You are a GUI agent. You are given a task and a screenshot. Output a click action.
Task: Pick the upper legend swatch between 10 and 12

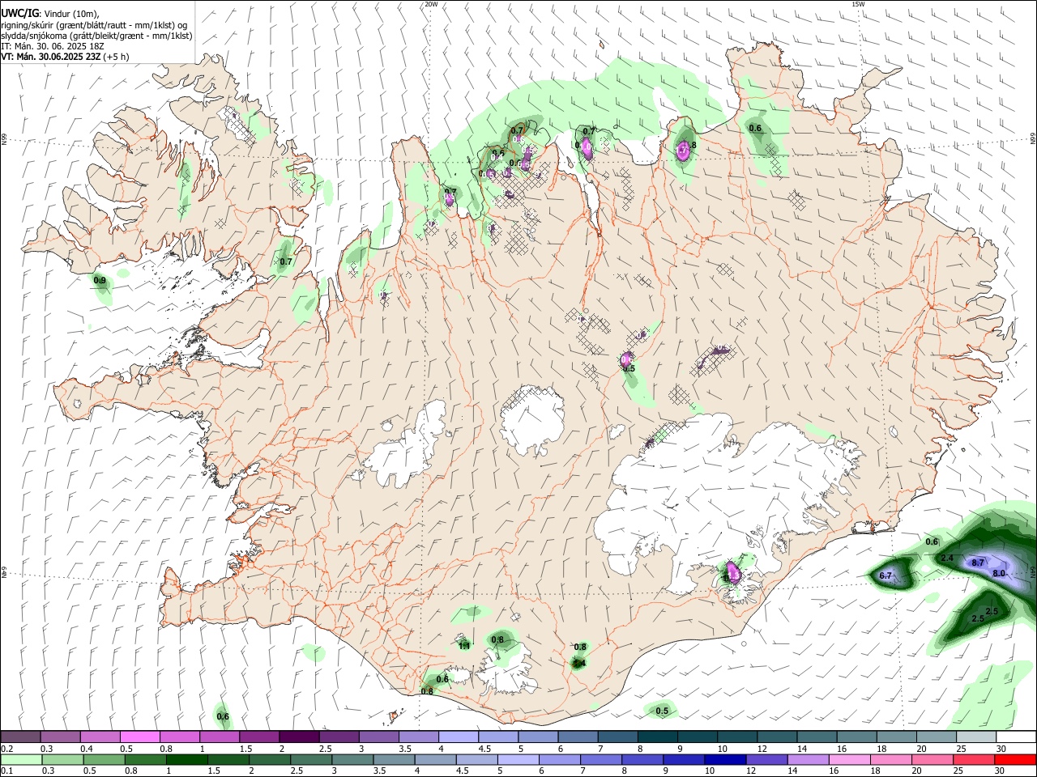pyautogui.click(x=736, y=737)
